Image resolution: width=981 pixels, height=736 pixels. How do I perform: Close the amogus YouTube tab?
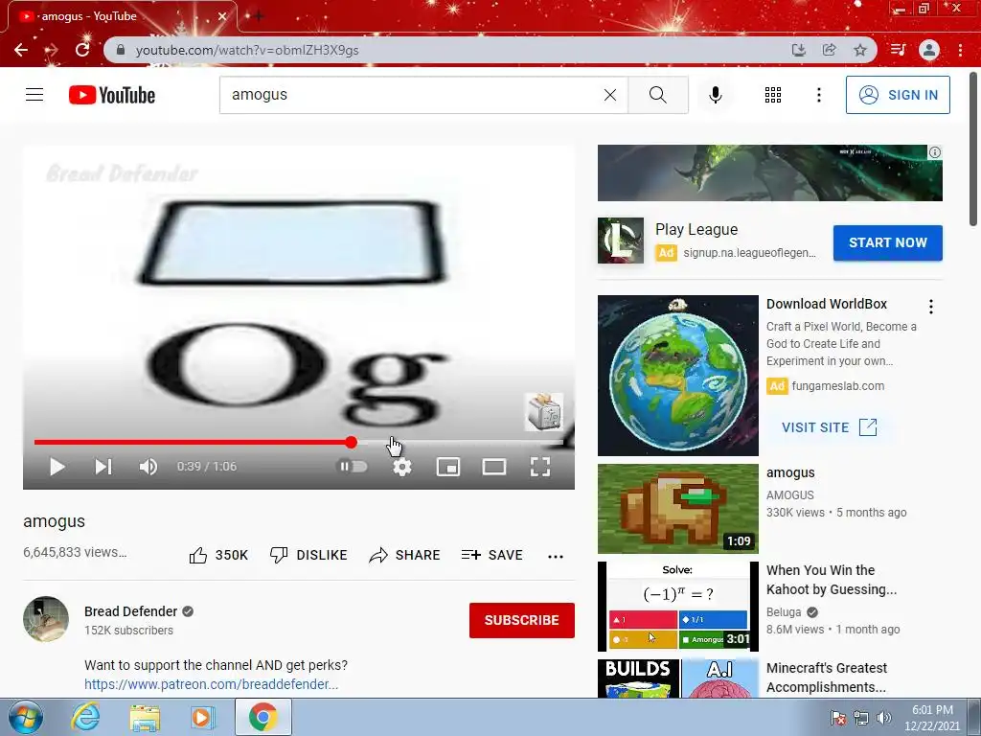pyautogui.click(x=222, y=16)
